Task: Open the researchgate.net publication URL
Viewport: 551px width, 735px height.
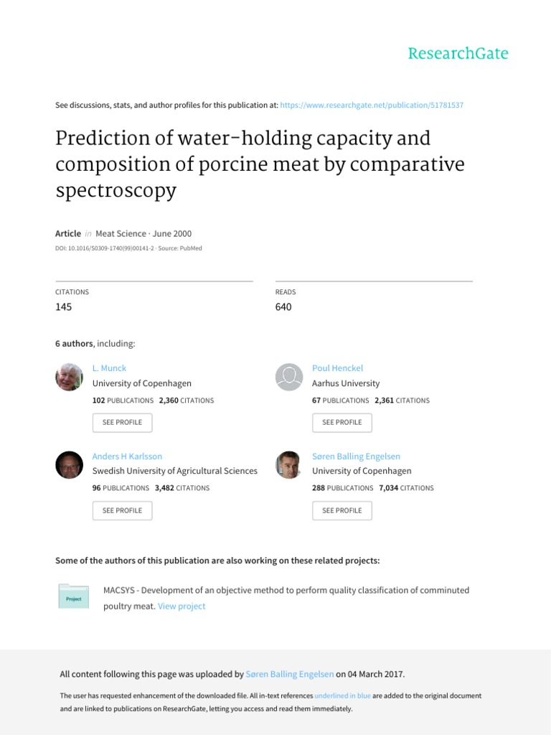Action: 371,106
